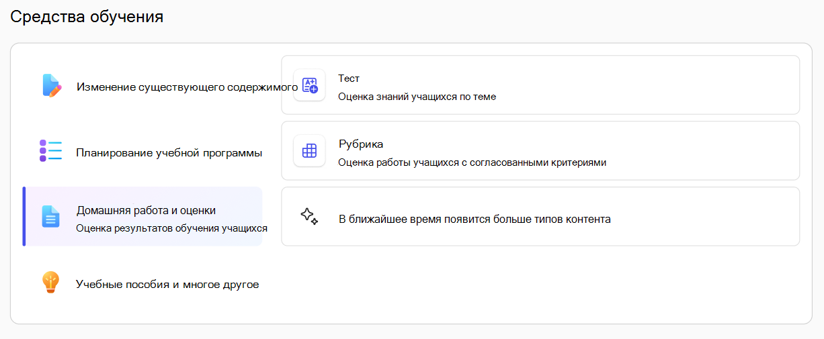
Task: Choose the Рубрика content card title
Action: (361, 144)
